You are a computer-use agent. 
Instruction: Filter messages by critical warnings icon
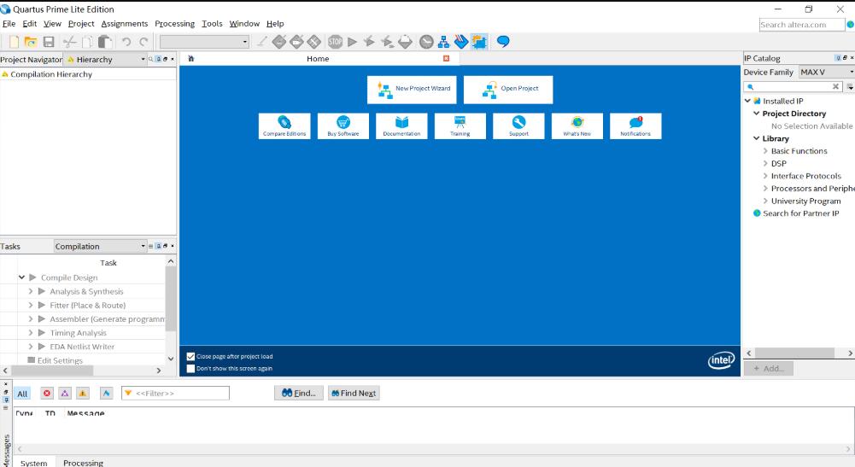(65, 393)
